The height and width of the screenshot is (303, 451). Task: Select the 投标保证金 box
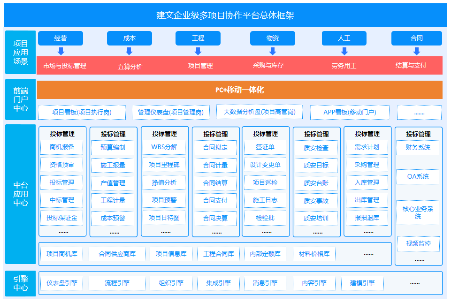point(62,218)
